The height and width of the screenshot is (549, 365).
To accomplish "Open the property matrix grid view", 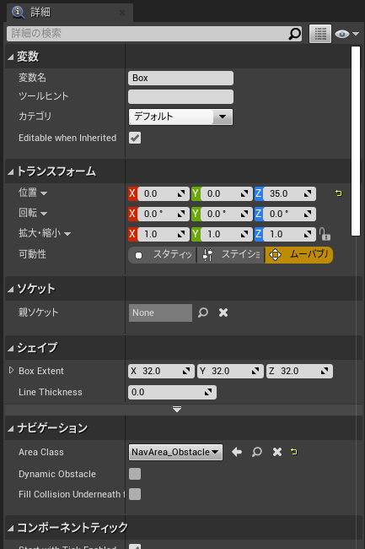I will (320, 34).
